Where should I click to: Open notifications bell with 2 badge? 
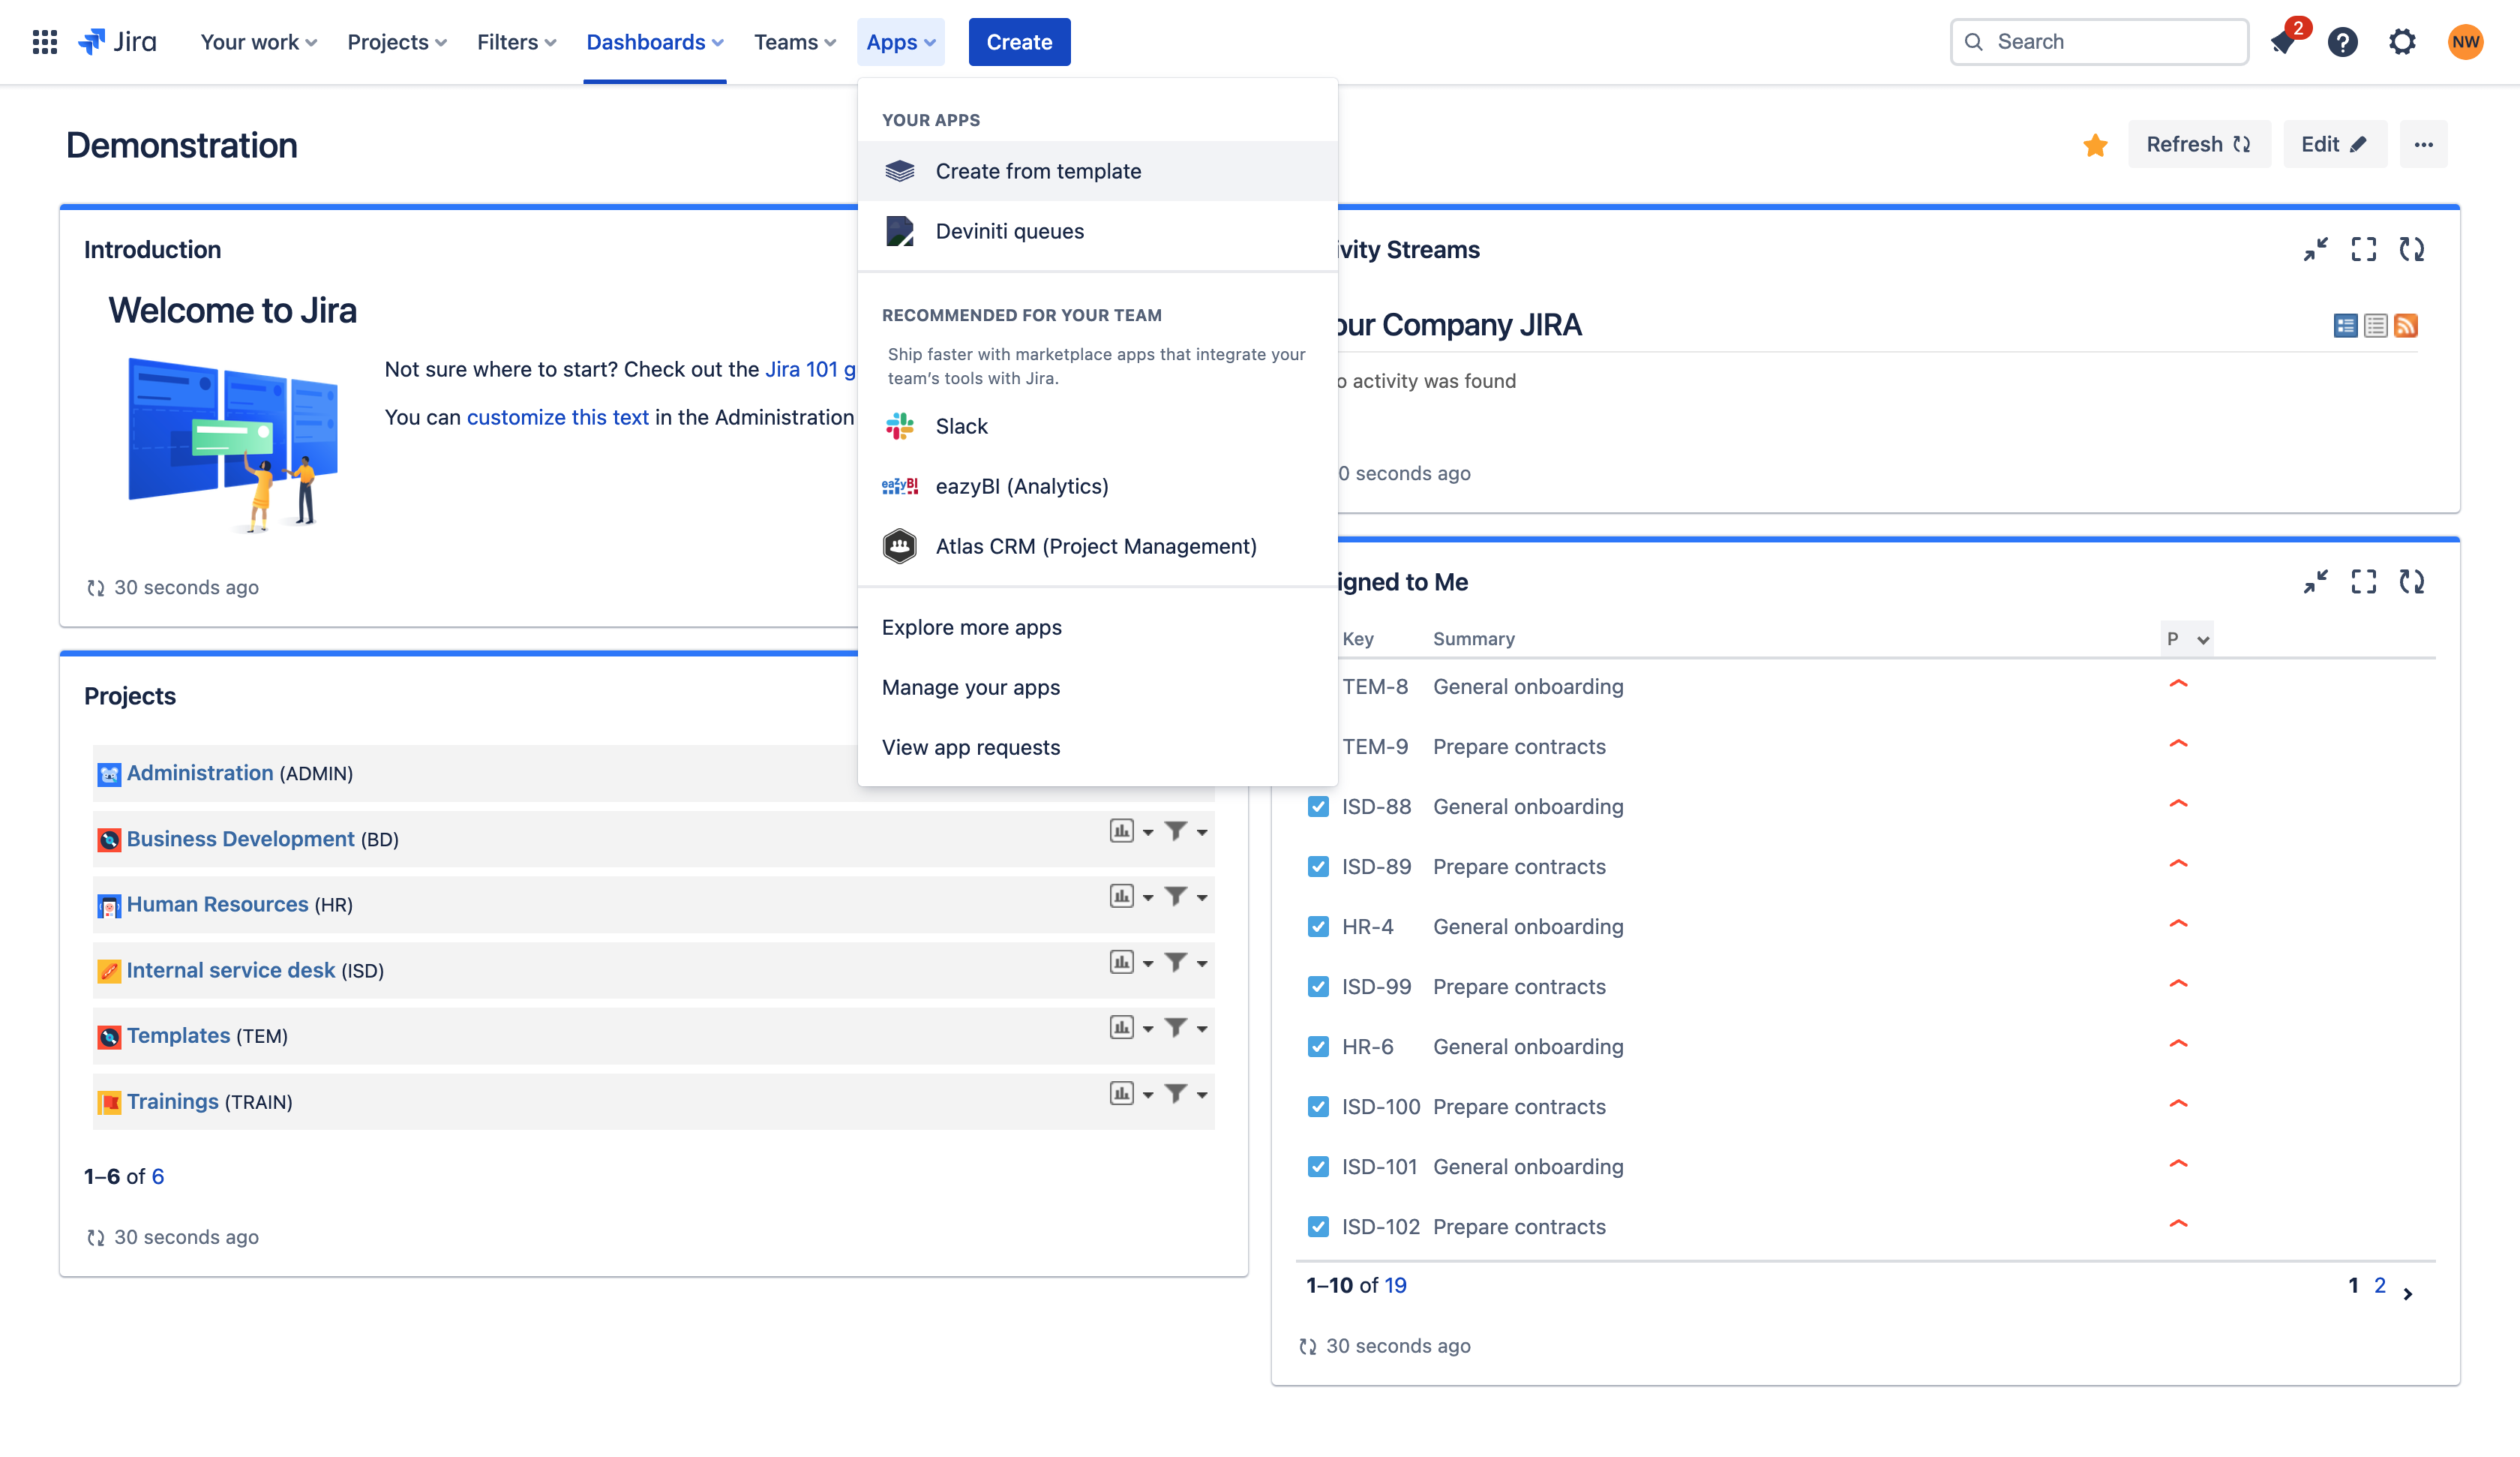click(x=2284, y=42)
